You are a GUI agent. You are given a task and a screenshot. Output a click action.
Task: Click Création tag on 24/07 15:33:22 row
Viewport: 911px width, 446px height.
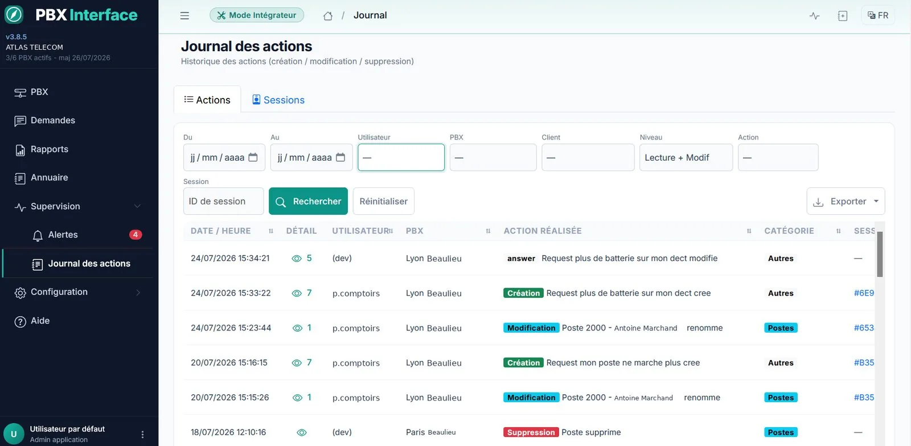point(523,293)
